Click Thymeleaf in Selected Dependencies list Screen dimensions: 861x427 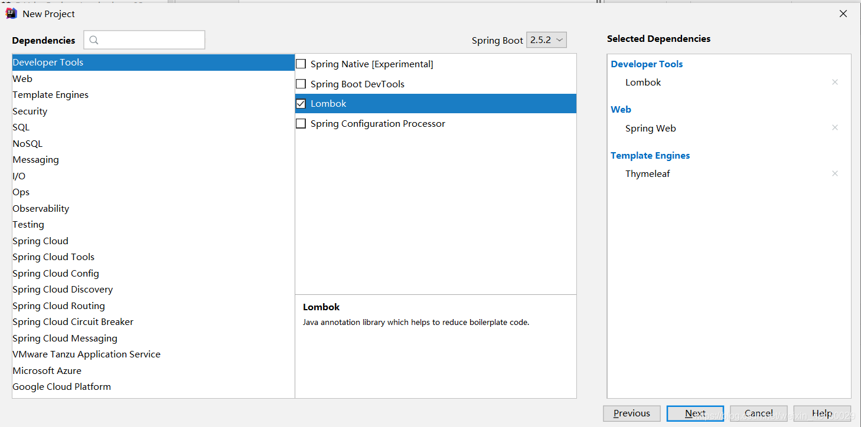pos(647,174)
